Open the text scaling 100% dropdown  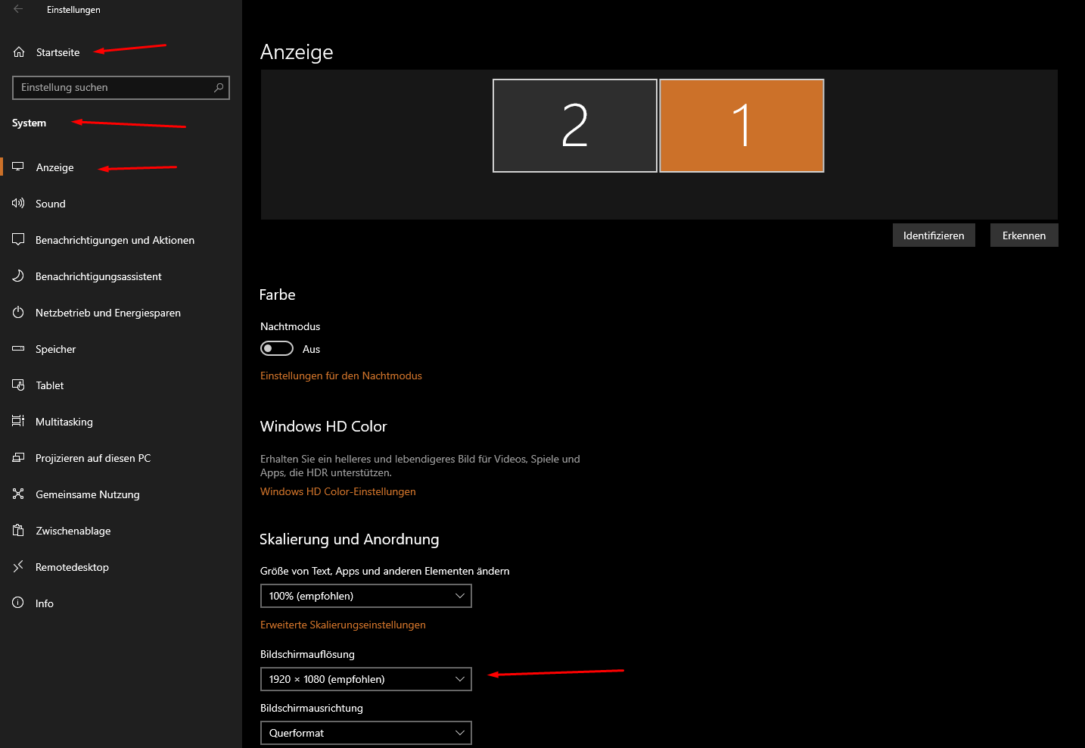click(365, 596)
